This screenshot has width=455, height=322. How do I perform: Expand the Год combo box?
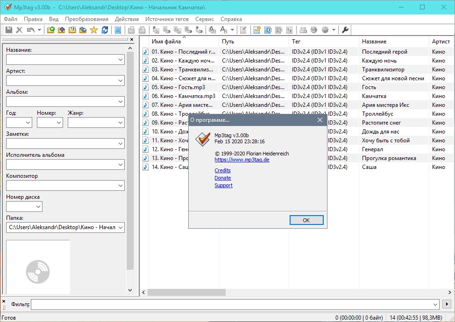(x=28, y=123)
